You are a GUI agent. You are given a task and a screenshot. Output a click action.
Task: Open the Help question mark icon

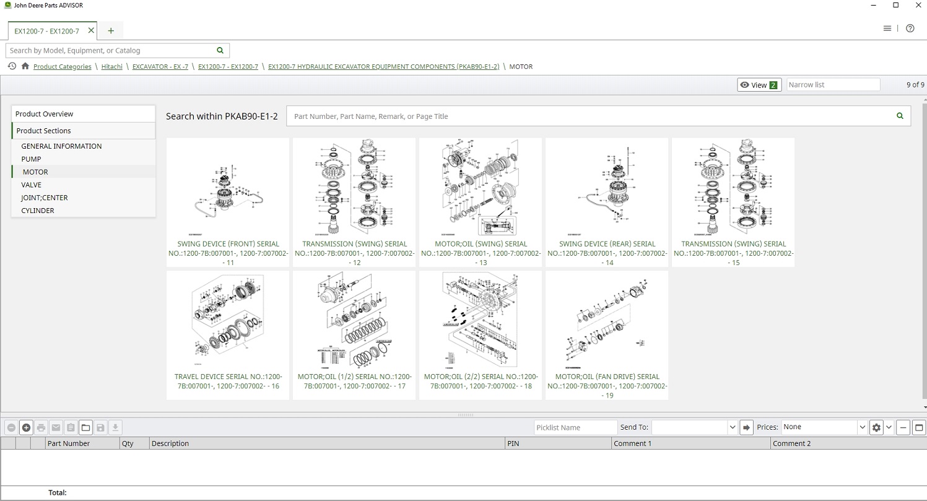(910, 28)
